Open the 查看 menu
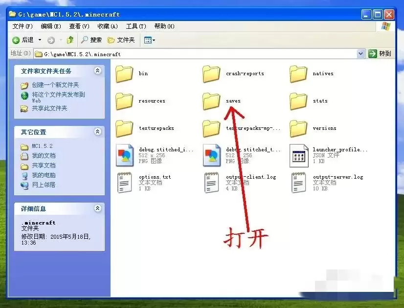 79,26
